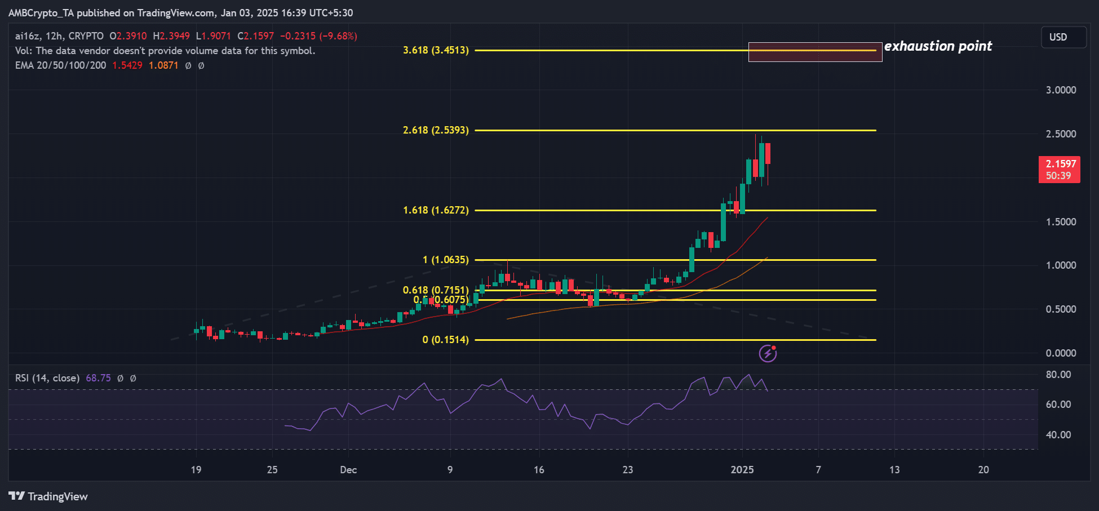Click the 0 (0.1514) Fibonacci label
1099x511 pixels.
(x=446, y=340)
